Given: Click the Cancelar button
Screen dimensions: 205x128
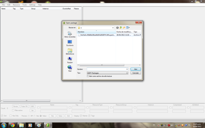Looking at the screenshot, I should click(135, 73).
